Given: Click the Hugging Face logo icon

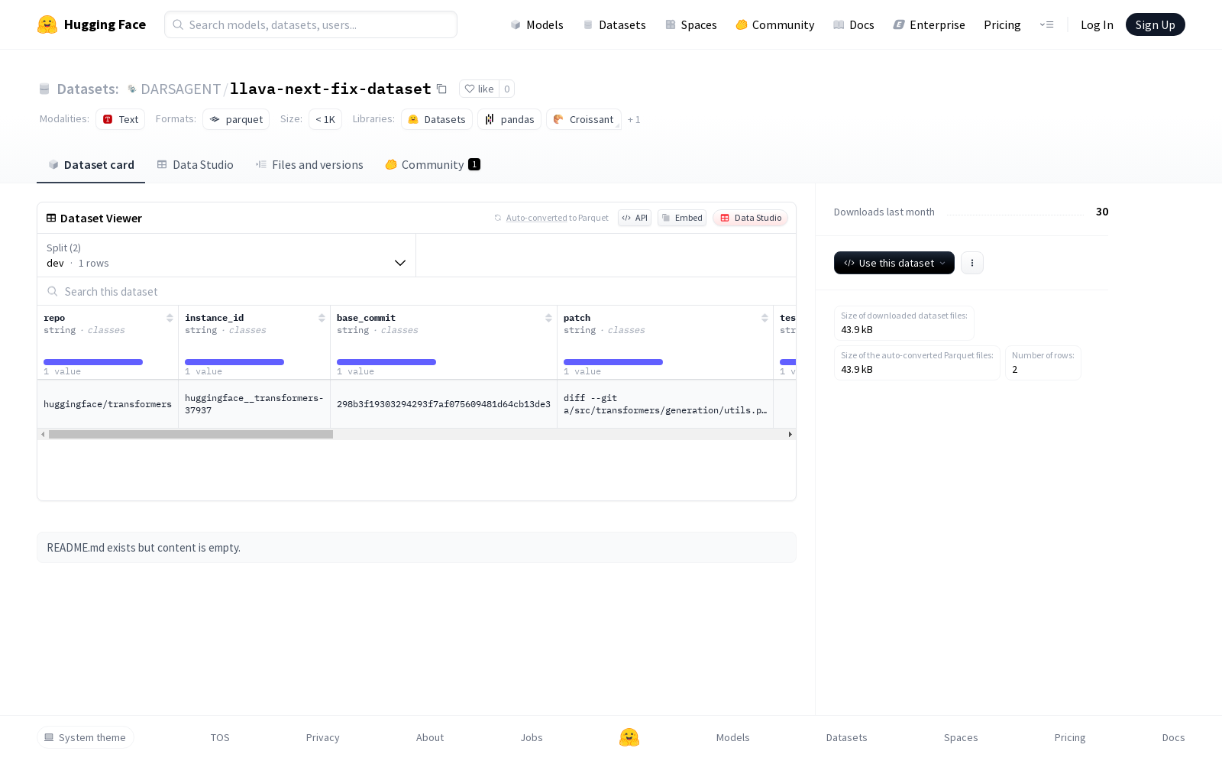Looking at the screenshot, I should [x=47, y=24].
